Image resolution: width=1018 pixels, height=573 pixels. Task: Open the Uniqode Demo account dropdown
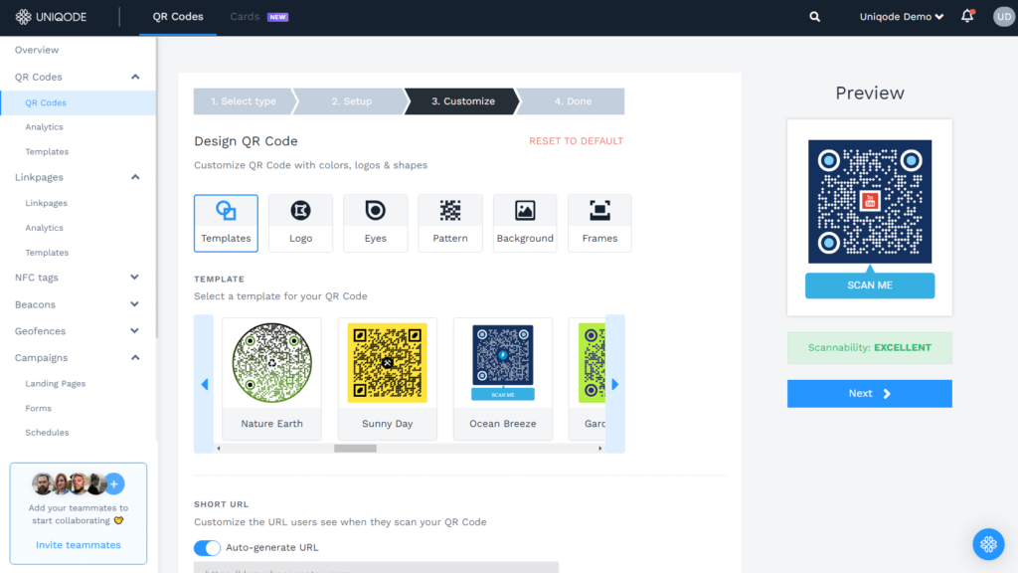900,16
